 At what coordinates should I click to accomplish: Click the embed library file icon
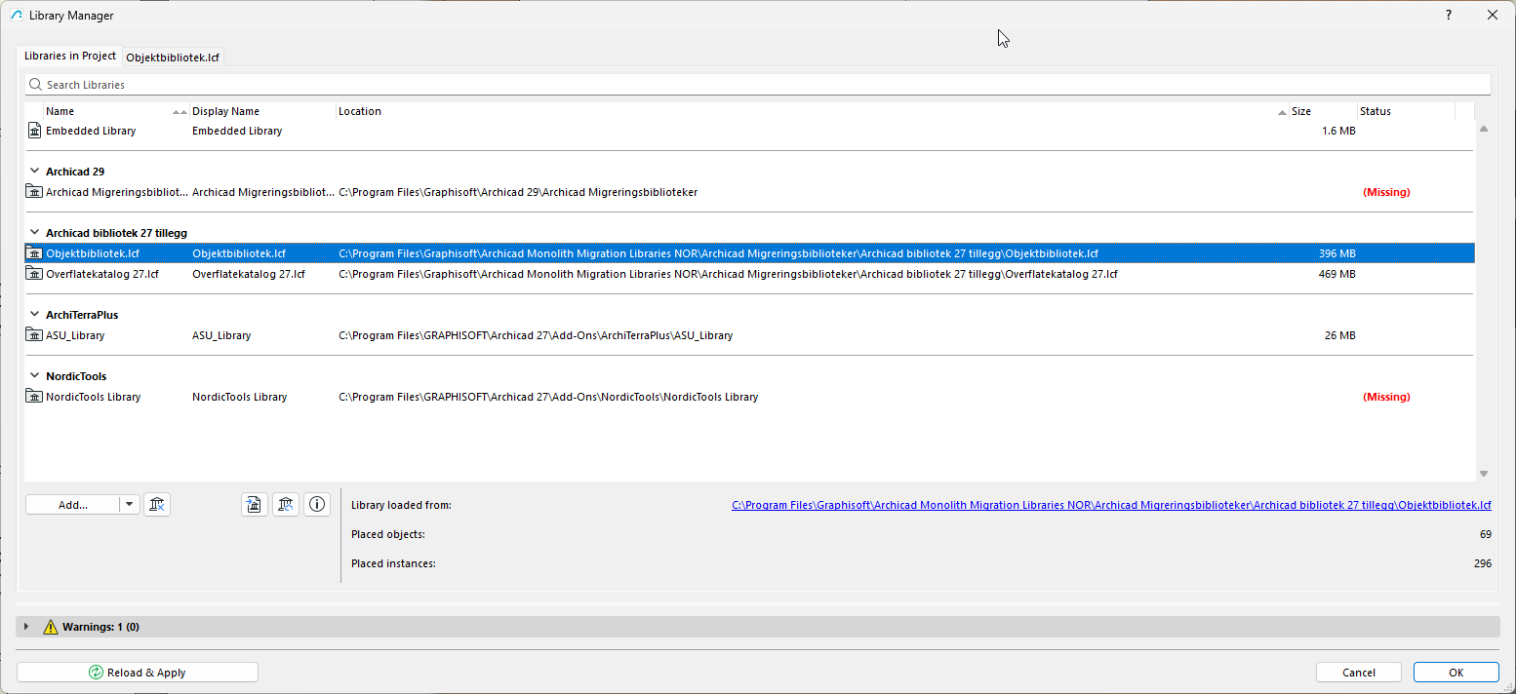point(255,504)
